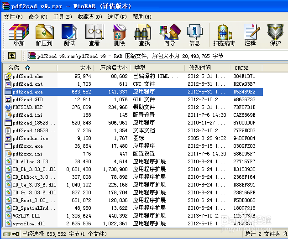
Task: Click the PDF2CAD.HLP question mark icon
Action: 8,107
